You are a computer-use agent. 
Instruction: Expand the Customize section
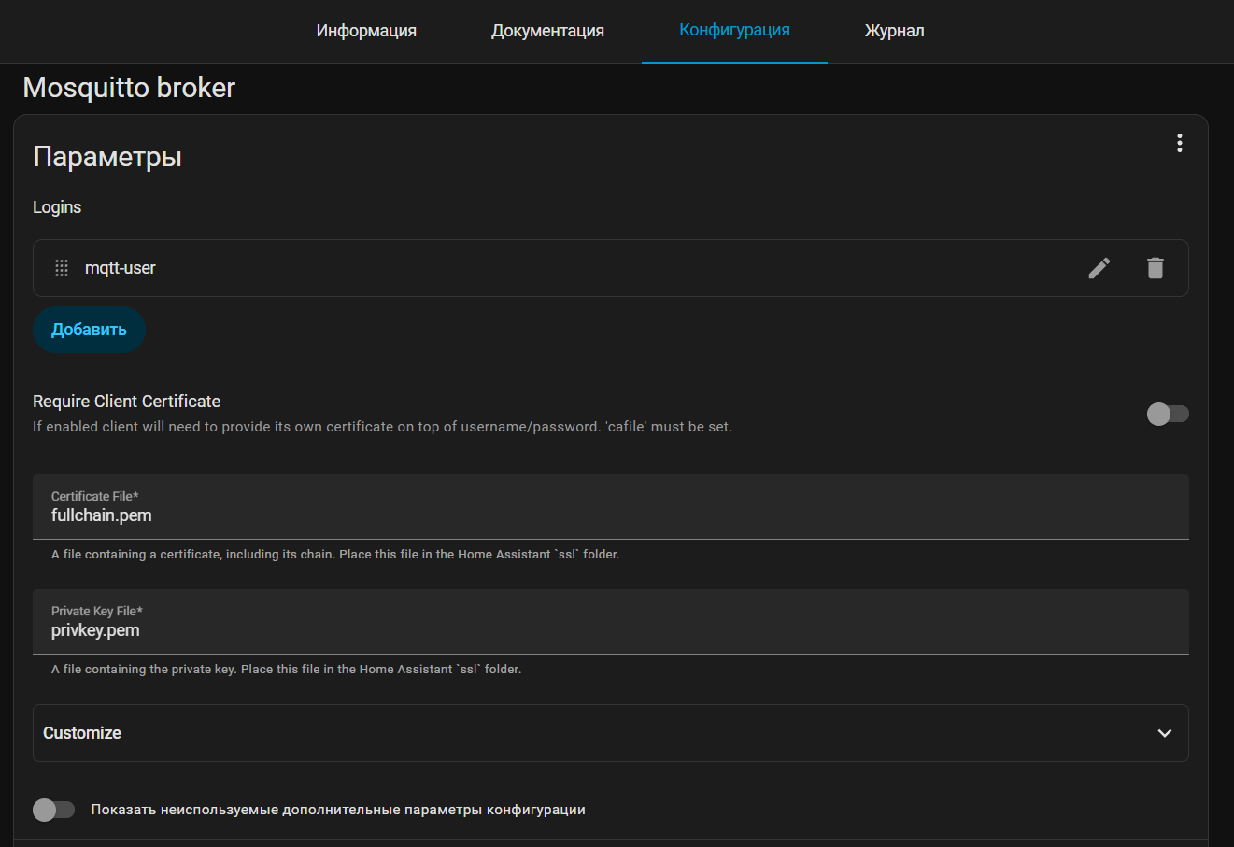[611, 733]
